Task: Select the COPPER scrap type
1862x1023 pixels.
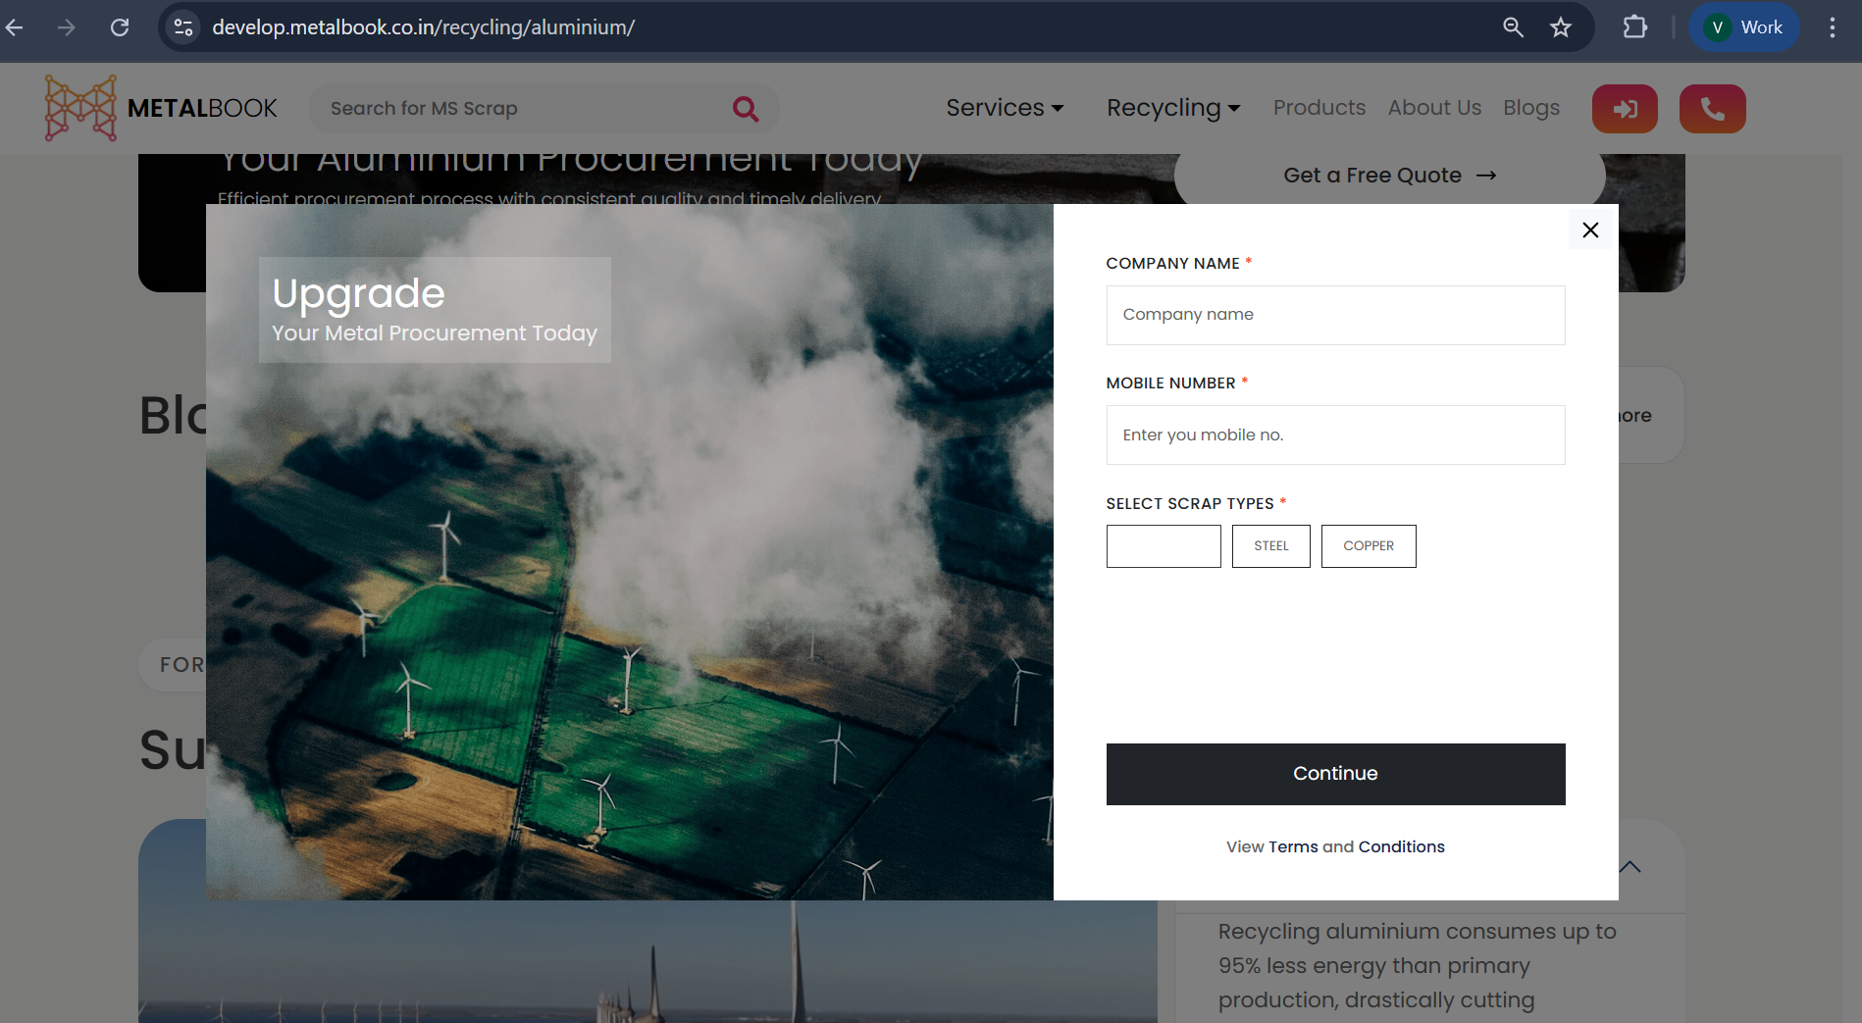Action: (1368, 546)
